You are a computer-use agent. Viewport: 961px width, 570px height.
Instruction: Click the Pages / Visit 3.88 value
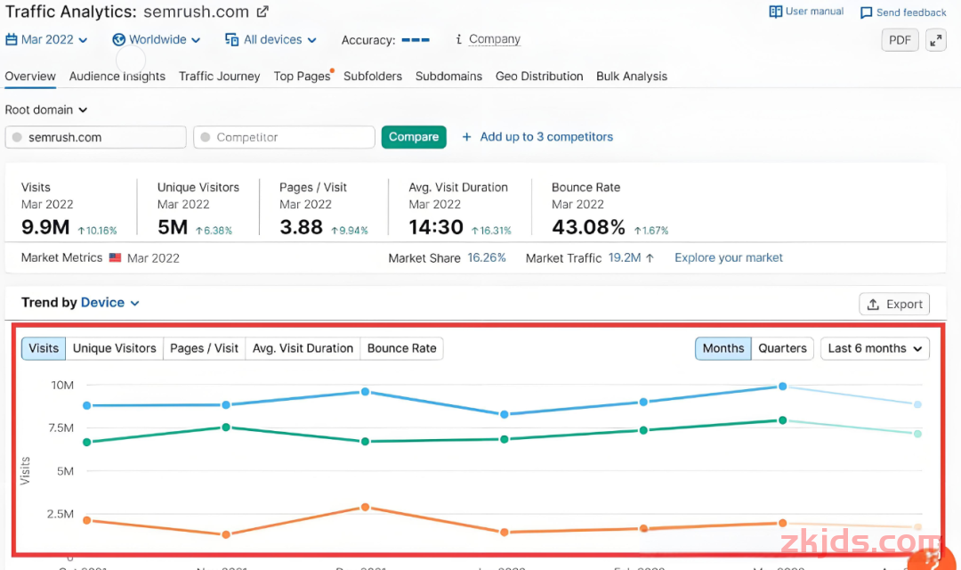pyautogui.click(x=301, y=227)
